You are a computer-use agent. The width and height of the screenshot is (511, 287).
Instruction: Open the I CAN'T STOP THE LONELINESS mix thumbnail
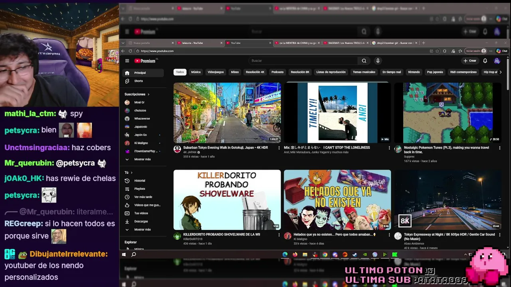pos(337,113)
